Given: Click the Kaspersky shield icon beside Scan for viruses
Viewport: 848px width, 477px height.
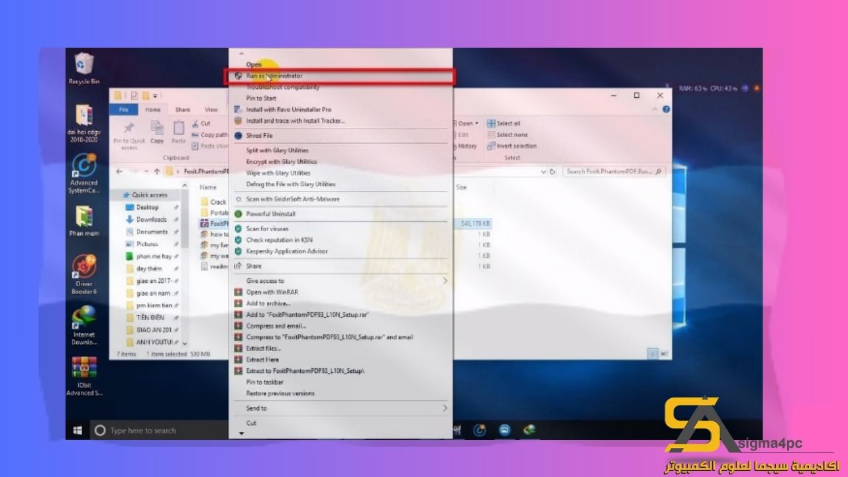Looking at the screenshot, I should coord(238,229).
